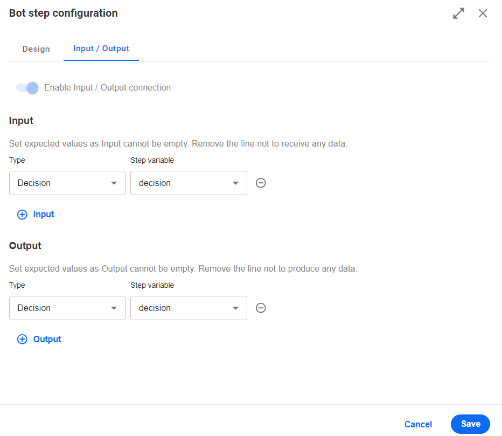Open the Input Step variable dropdown
This screenshot has height=436, width=502.
coord(189,183)
